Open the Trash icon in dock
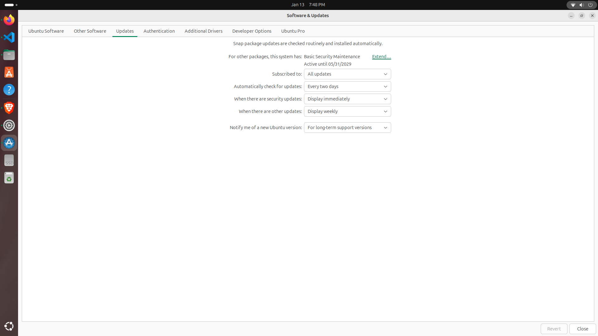Image resolution: width=598 pixels, height=336 pixels. click(9, 178)
